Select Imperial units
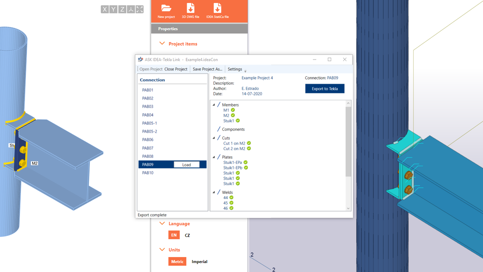 199,261
